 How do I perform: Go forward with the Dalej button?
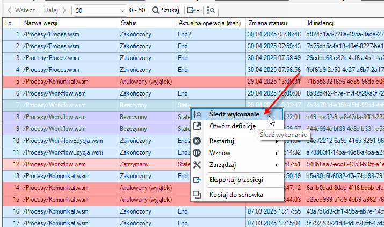[55, 10]
